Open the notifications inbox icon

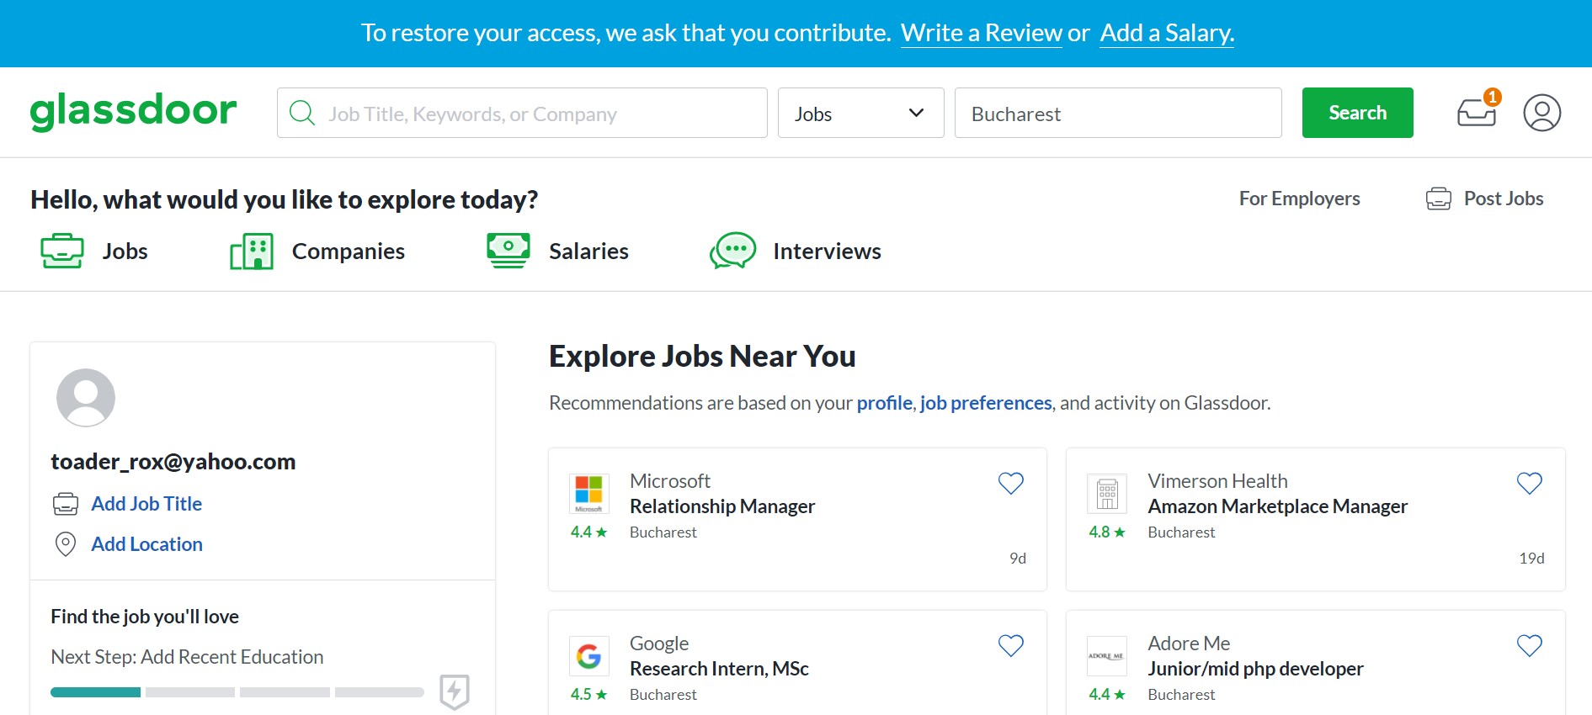tap(1478, 110)
